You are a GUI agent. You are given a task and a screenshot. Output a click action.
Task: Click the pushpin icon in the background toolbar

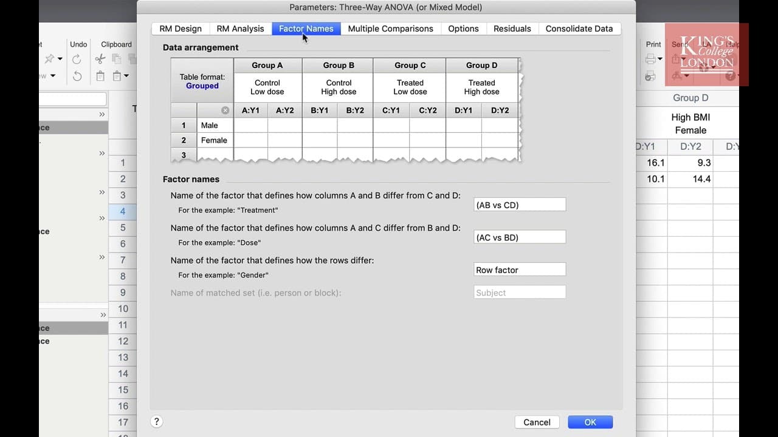point(49,59)
